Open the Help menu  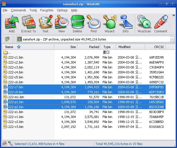pyautogui.click(x=74, y=10)
